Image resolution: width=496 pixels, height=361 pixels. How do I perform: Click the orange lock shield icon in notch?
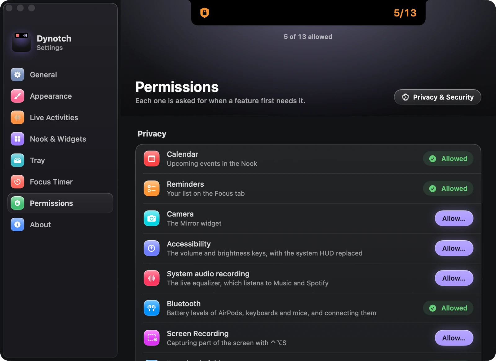click(205, 13)
